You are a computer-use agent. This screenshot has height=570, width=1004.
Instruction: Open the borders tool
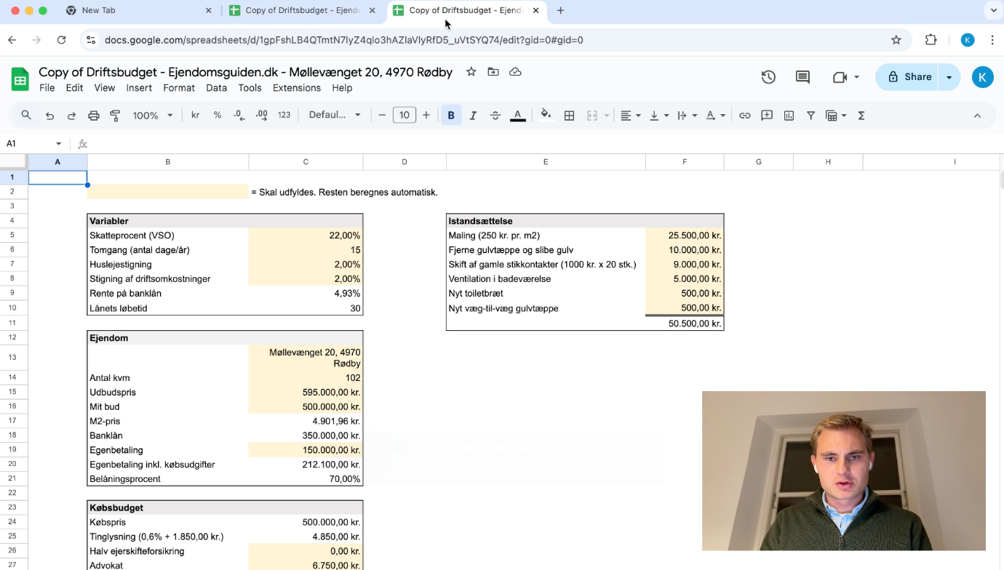coord(570,116)
